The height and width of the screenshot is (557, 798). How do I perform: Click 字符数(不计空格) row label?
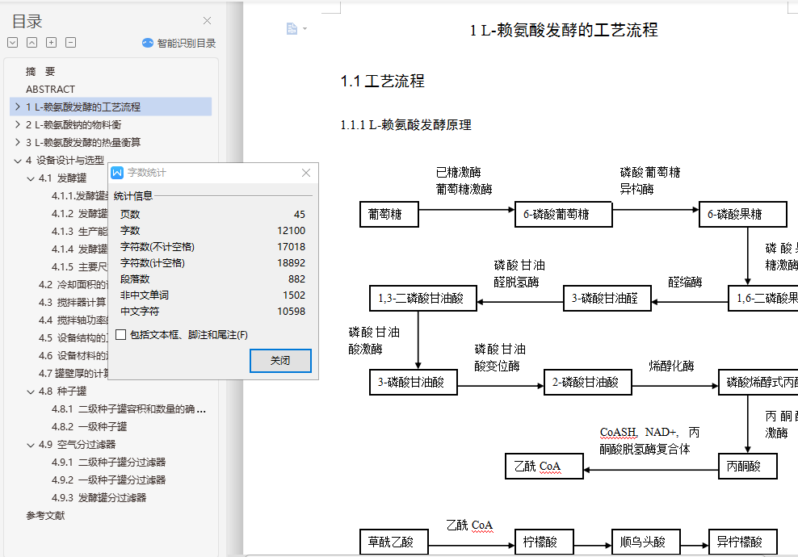coord(157,247)
